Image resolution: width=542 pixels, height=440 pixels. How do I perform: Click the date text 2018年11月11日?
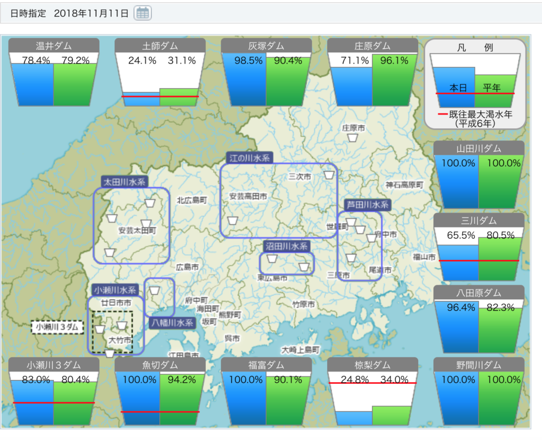click(91, 13)
